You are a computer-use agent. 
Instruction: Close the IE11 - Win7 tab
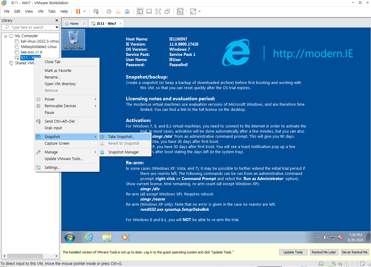tap(120, 24)
